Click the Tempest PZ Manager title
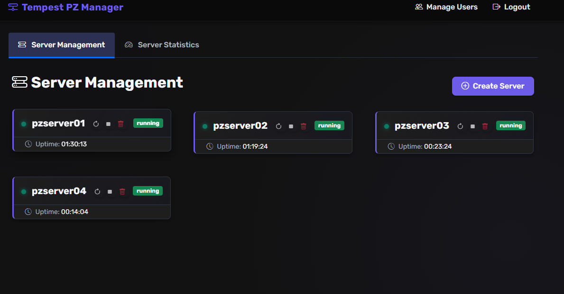Viewport: 564px width, 294px height. (x=73, y=7)
